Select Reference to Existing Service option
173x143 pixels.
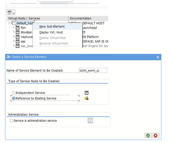point(14,98)
